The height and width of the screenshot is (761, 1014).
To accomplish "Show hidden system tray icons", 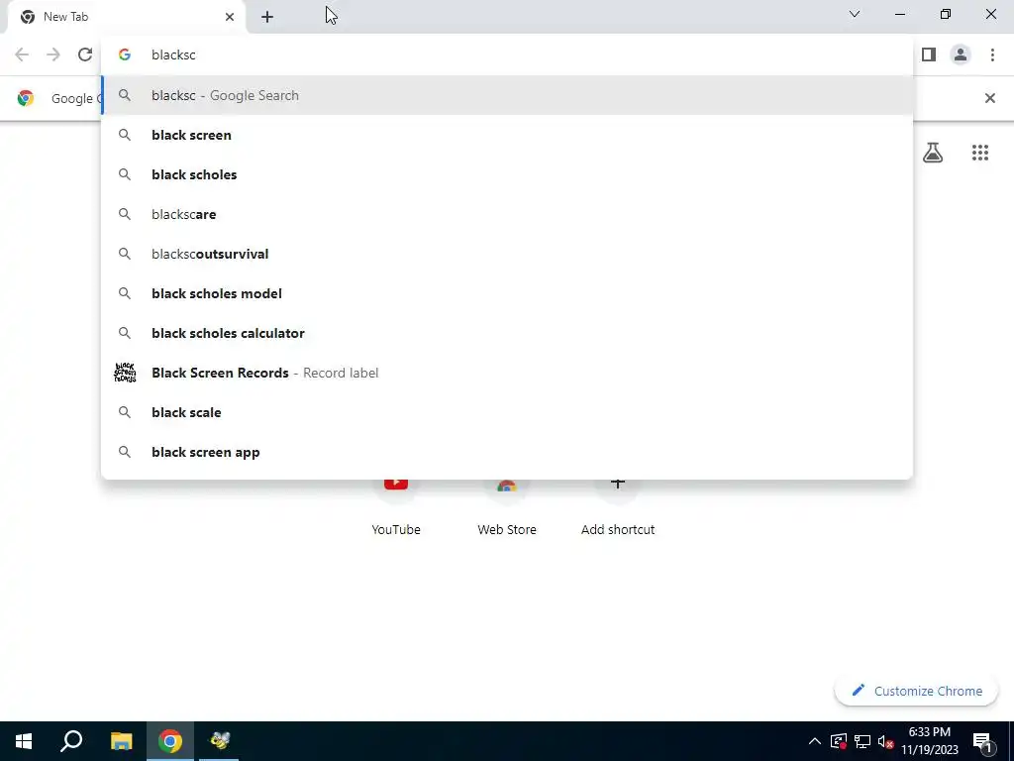I will tap(815, 741).
